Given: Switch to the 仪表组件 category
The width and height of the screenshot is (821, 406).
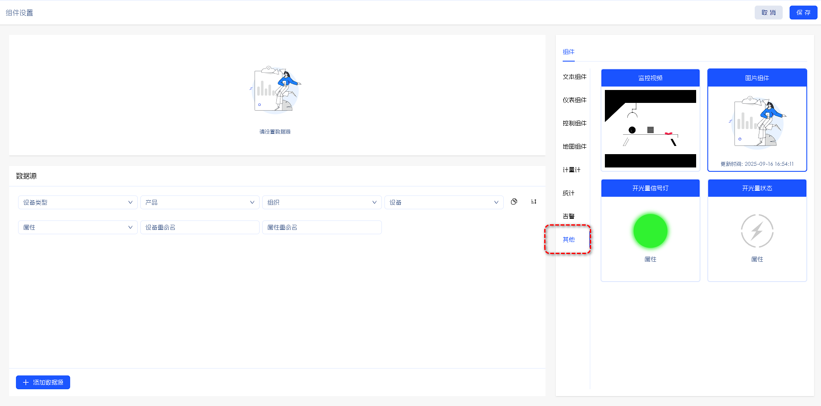Looking at the screenshot, I should pos(574,100).
